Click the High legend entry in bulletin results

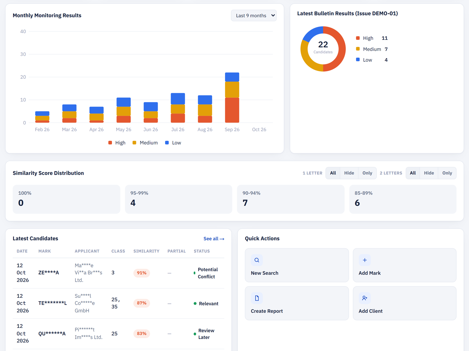coord(372,38)
